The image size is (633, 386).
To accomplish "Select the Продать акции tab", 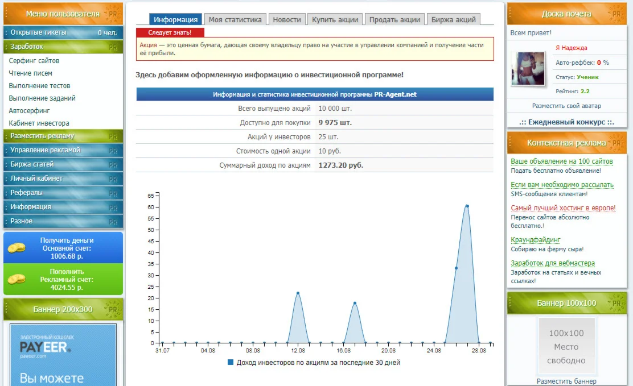I will (x=394, y=19).
